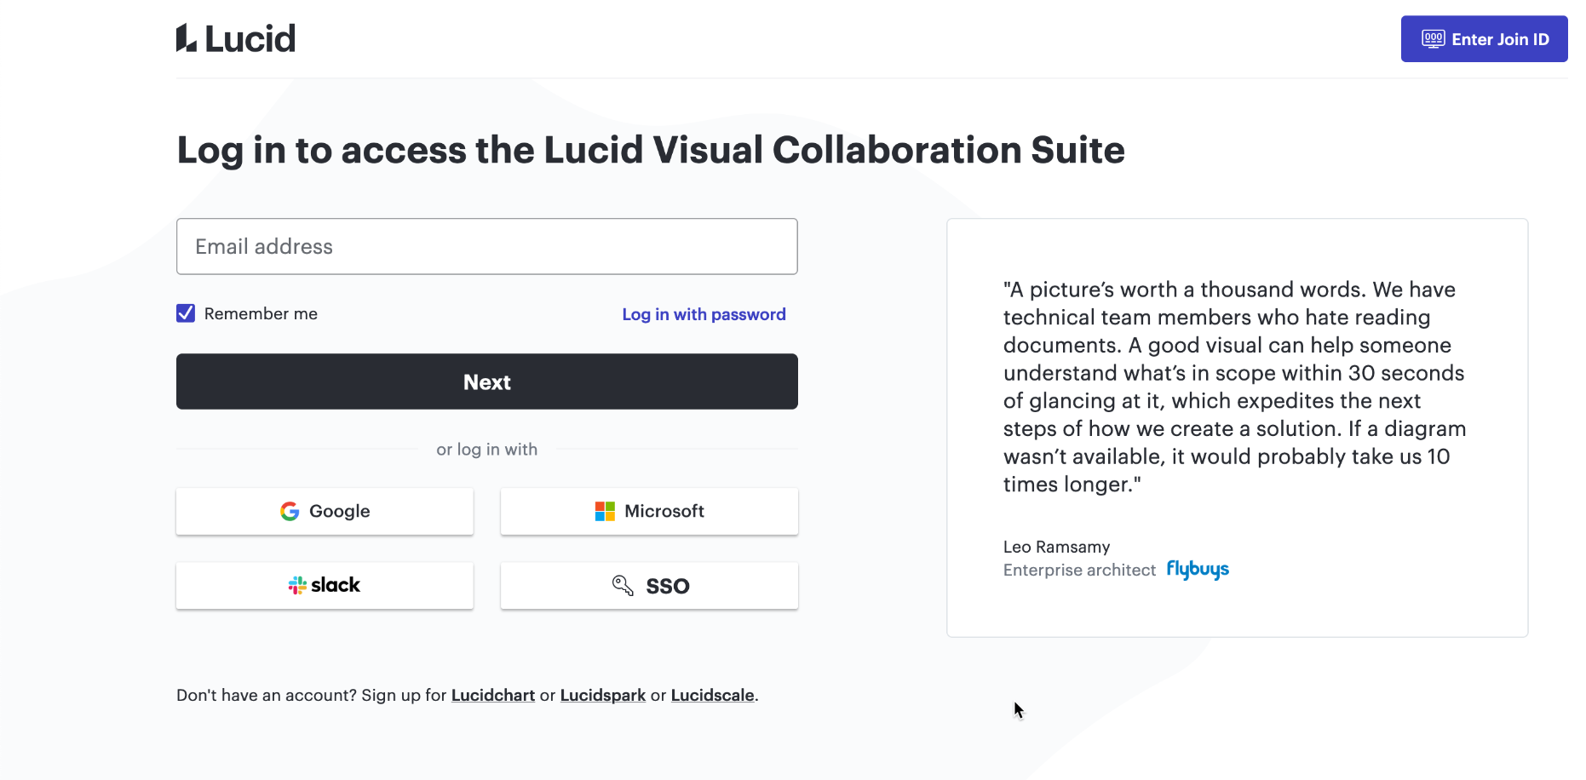Select the Google logo icon
Viewport: 1586px width, 780px height.
290,511
